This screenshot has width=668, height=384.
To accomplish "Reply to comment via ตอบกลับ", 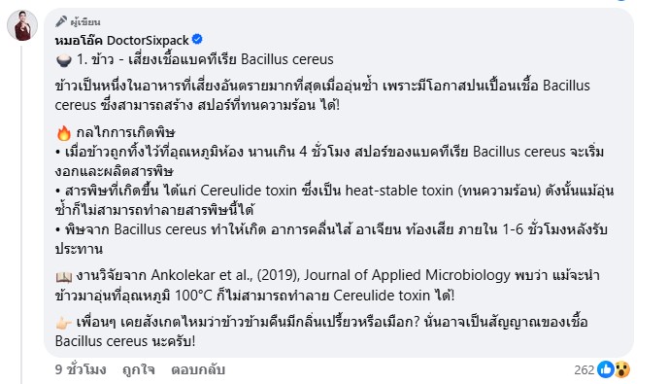I will click(x=198, y=369).
